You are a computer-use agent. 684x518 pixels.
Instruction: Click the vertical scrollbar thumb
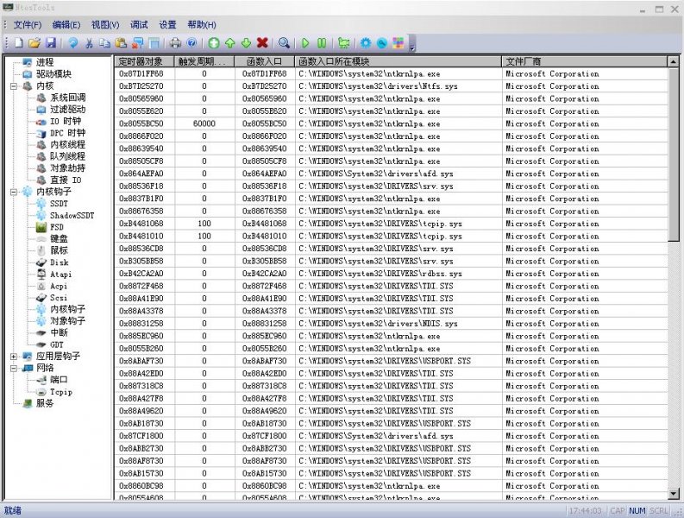pyautogui.click(x=673, y=155)
